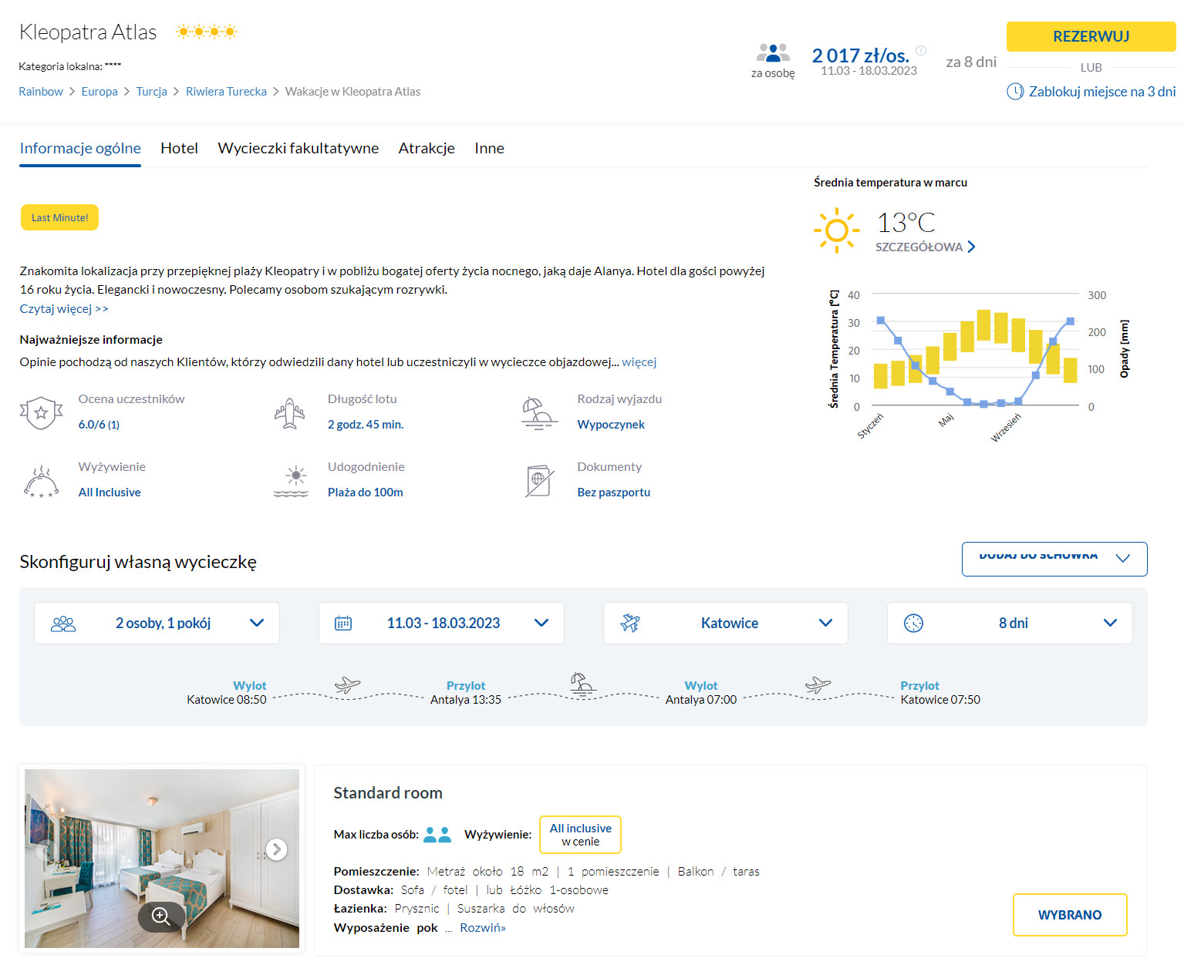Click the 'Antalya 07:00' return departure time
Image resolution: width=1184 pixels, height=975 pixels.
tap(701, 700)
